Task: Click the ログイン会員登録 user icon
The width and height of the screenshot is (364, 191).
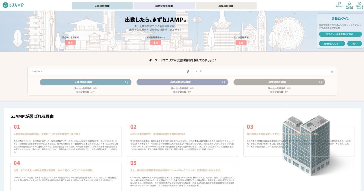Action: point(349,3)
